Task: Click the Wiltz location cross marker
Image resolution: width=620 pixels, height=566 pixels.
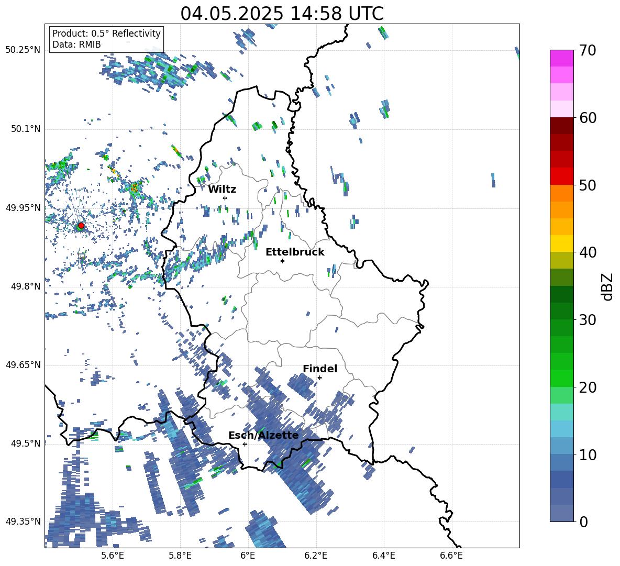Action: click(x=225, y=198)
